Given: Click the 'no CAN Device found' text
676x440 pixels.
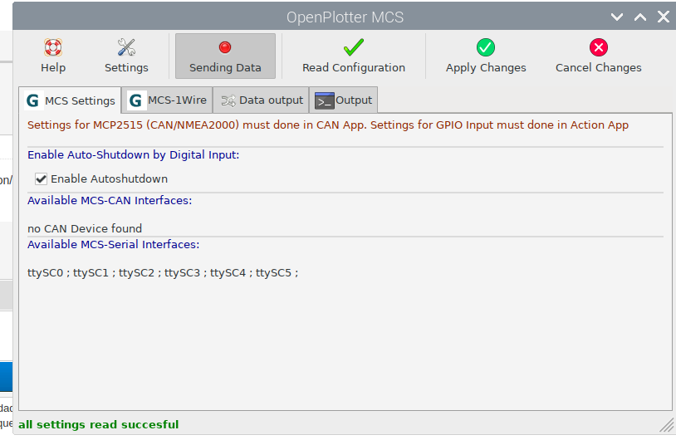Looking at the screenshot, I should tap(85, 228).
